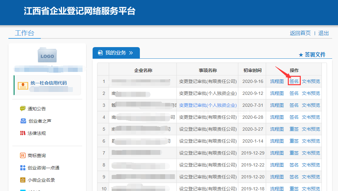Open 流程图 for row 2
338x191 pixels.
(277, 93)
